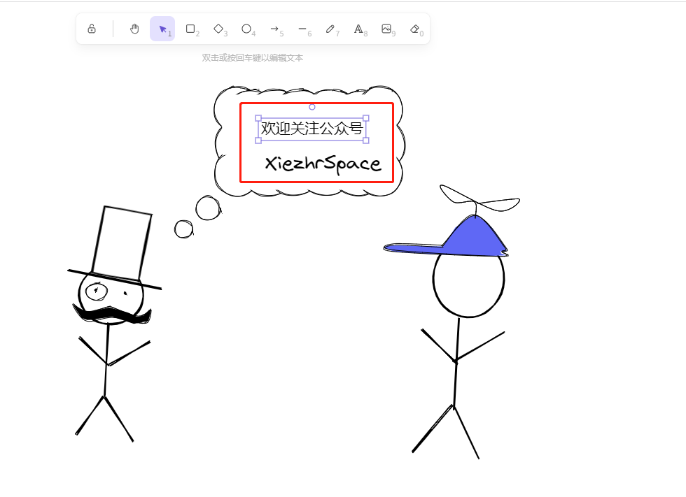The width and height of the screenshot is (686, 497).
Task: Click the selected text 欢迎关注公众号
Action: click(312, 129)
